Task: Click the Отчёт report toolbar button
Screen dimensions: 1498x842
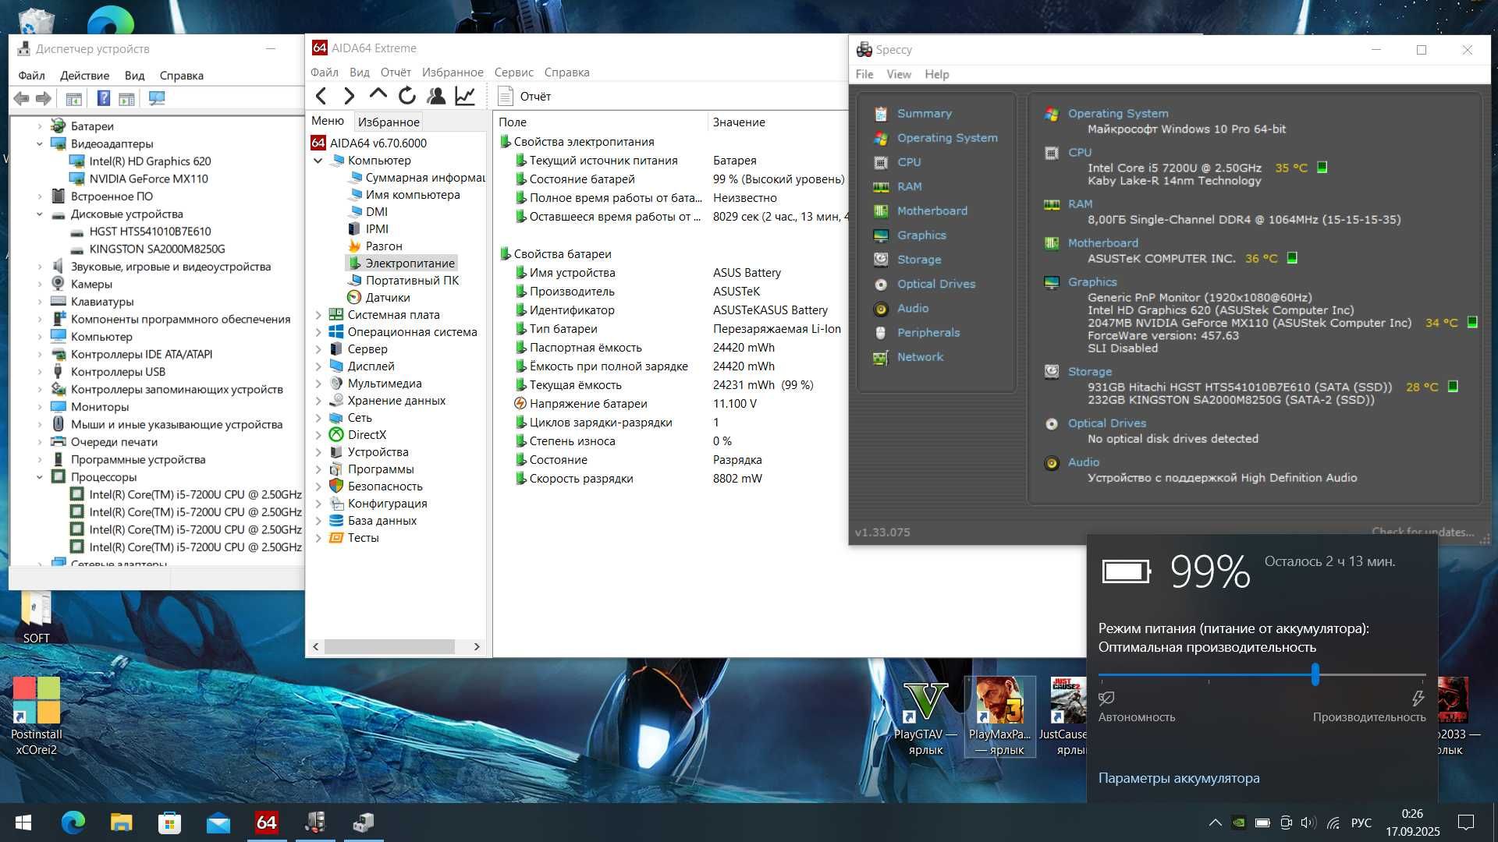Action: pos(524,96)
